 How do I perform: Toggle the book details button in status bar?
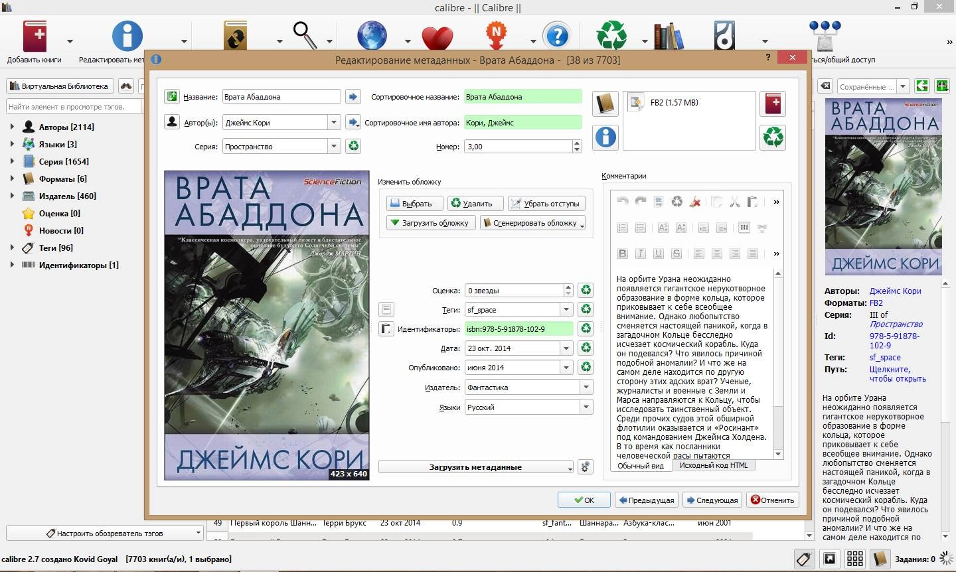coord(880,559)
